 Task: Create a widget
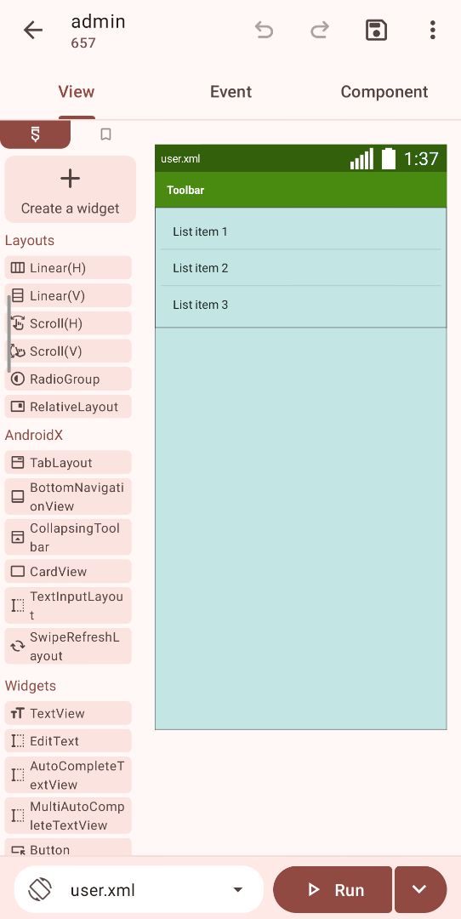[71, 189]
